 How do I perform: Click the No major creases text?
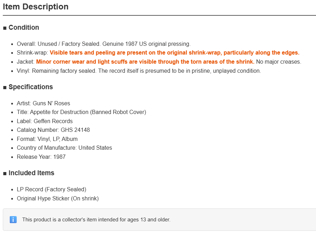pos(279,62)
